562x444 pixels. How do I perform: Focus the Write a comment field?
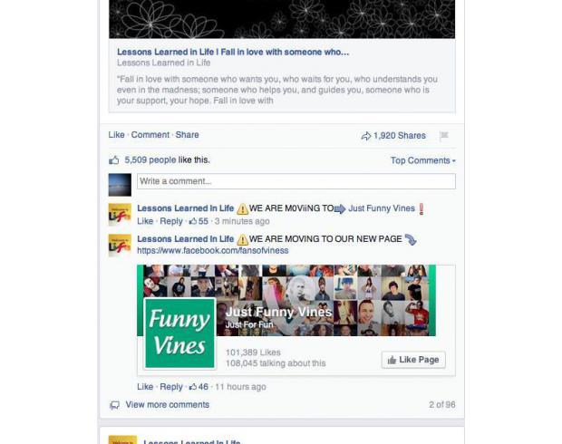point(296,181)
